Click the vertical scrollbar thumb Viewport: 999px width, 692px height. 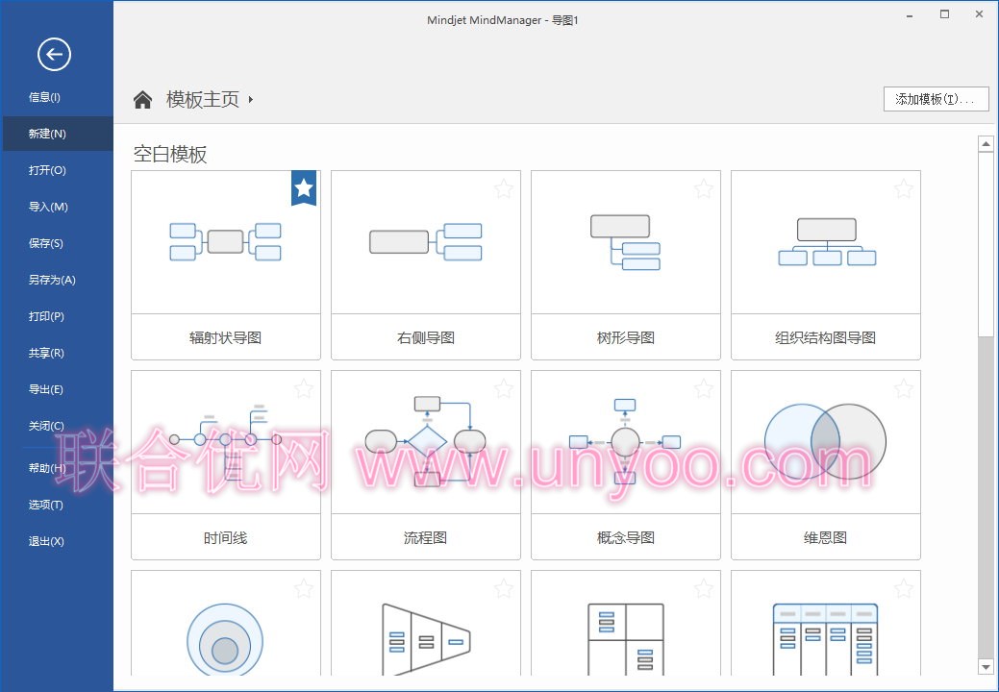[x=986, y=245]
